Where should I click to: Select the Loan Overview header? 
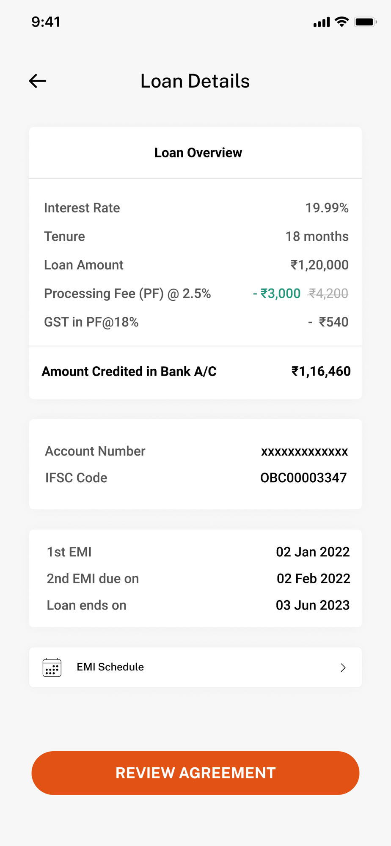click(198, 153)
